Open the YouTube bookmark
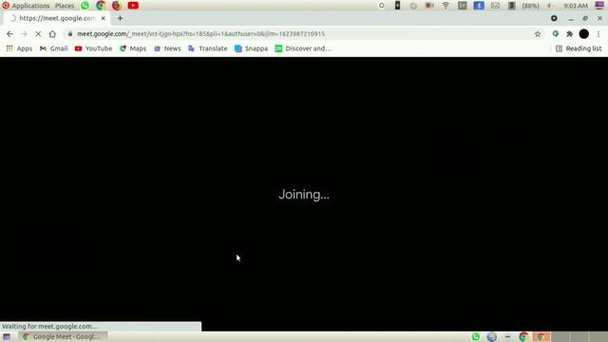Image resolution: width=608 pixels, height=342 pixels. click(93, 48)
